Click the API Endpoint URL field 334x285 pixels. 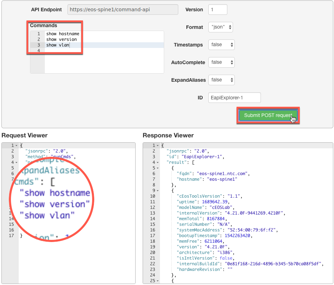point(123,10)
